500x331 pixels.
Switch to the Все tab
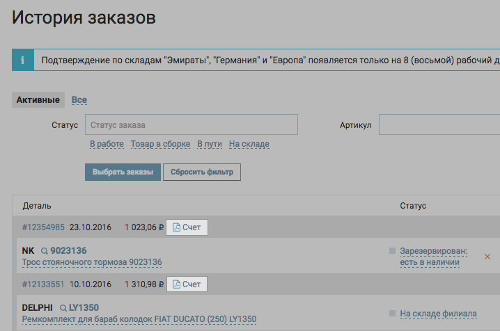click(79, 100)
